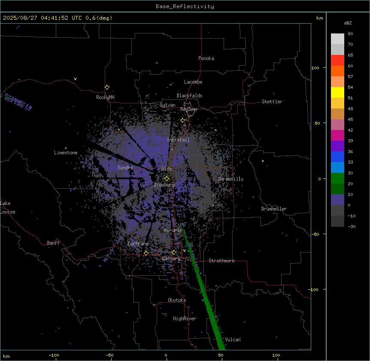Click the asterisk marker above Limestone
Viewport: 370px width, 361px height.
(x=66, y=148)
